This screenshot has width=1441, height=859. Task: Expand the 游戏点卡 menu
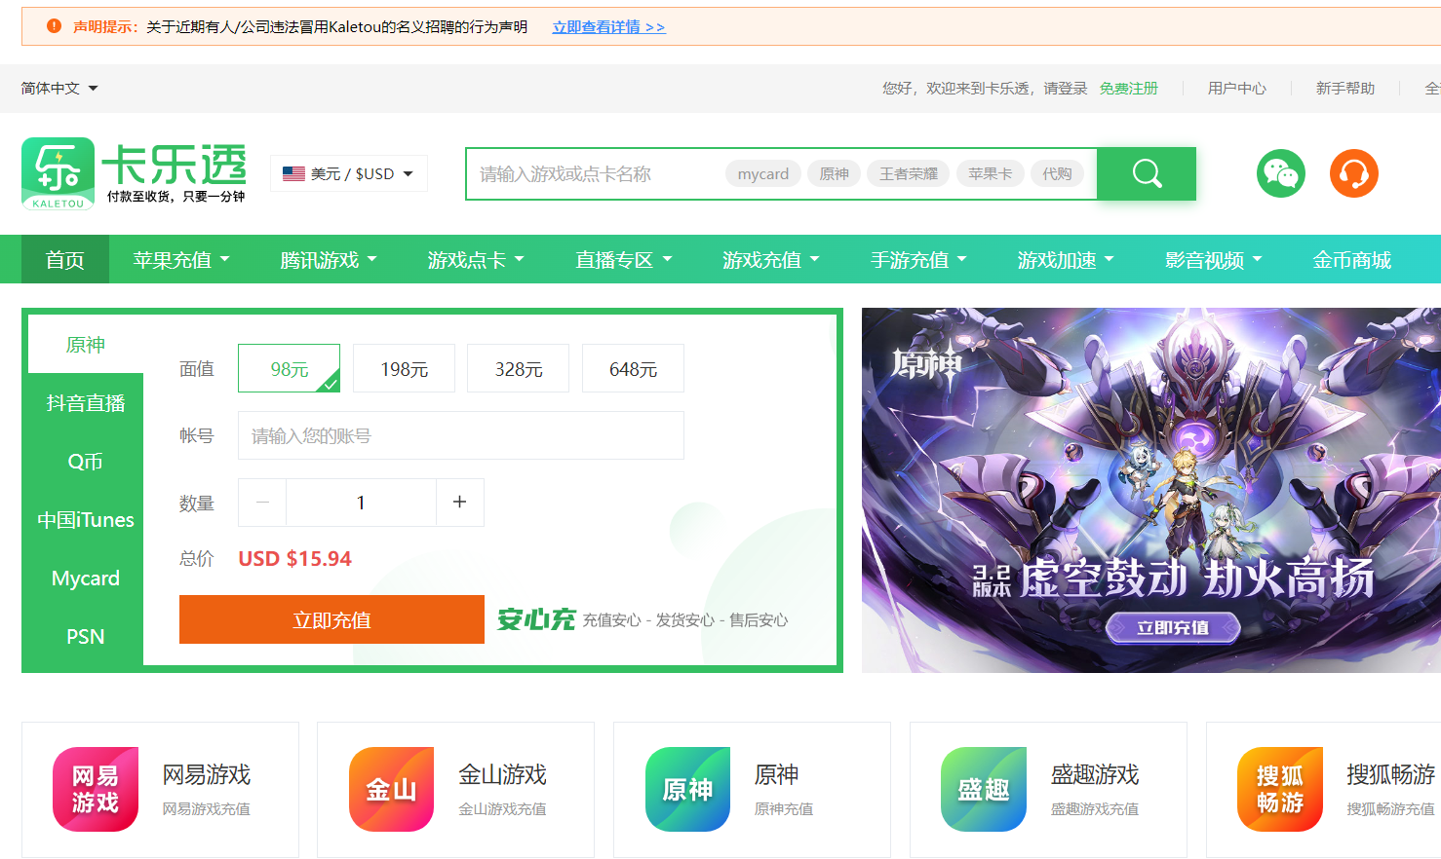point(476,260)
